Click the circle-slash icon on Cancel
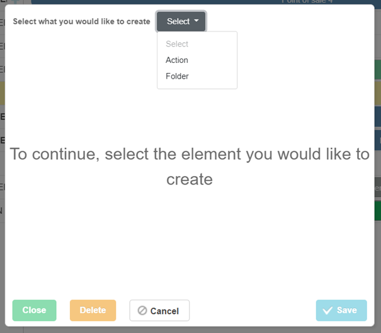This screenshot has width=381, height=333. pyautogui.click(x=142, y=310)
